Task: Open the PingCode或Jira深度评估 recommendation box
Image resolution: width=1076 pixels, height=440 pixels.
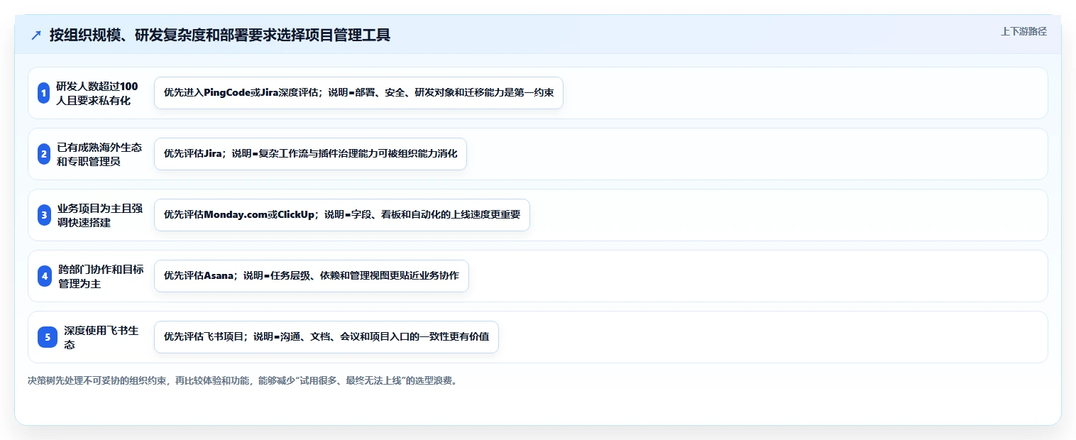Action: click(358, 93)
